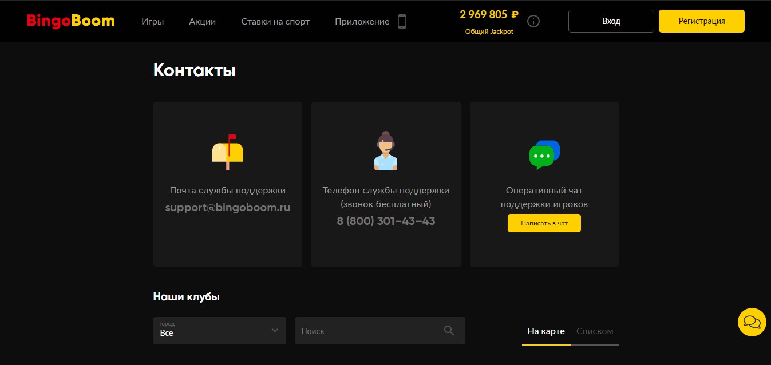Select the Приложение menu item

(x=362, y=22)
